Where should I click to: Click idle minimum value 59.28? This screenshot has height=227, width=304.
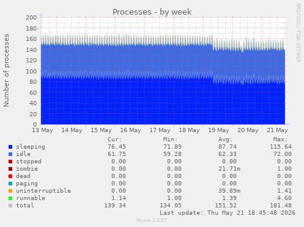pos(172,154)
